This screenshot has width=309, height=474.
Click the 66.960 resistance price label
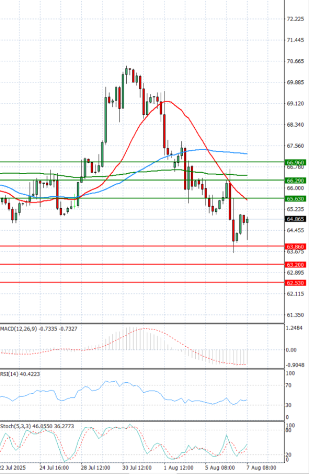296,162
